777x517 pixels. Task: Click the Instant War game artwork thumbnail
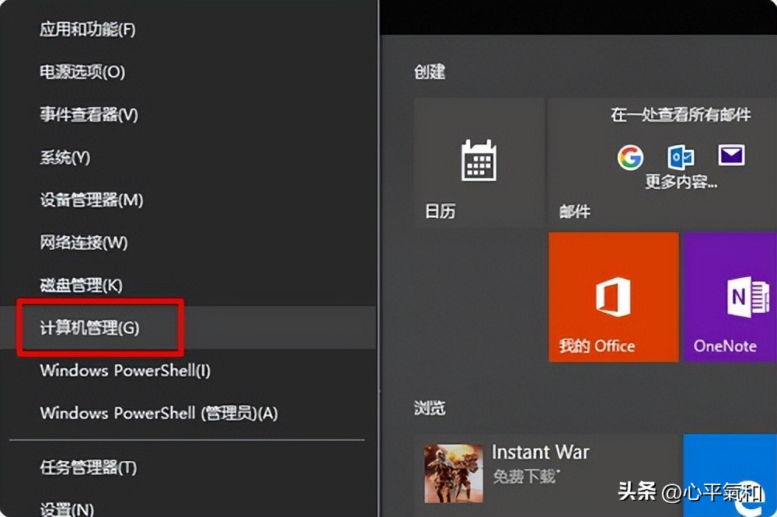(x=454, y=471)
